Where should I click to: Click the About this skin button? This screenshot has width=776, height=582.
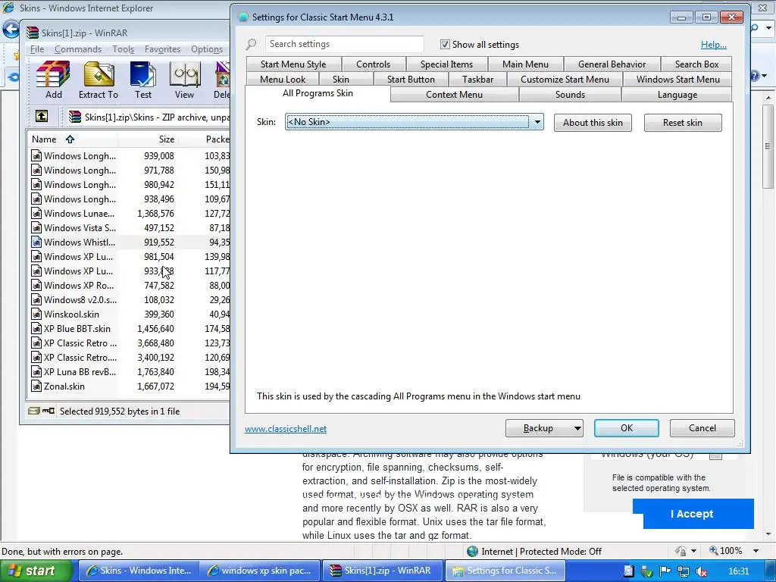(x=593, y=123)
